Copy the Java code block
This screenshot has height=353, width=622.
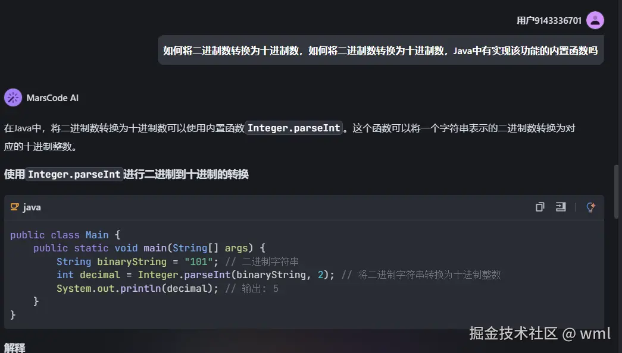click(540, 207)
